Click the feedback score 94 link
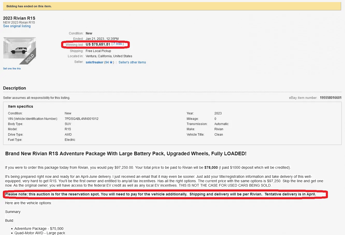The height and width of the screenshot is (235, 345). point(107,62)
